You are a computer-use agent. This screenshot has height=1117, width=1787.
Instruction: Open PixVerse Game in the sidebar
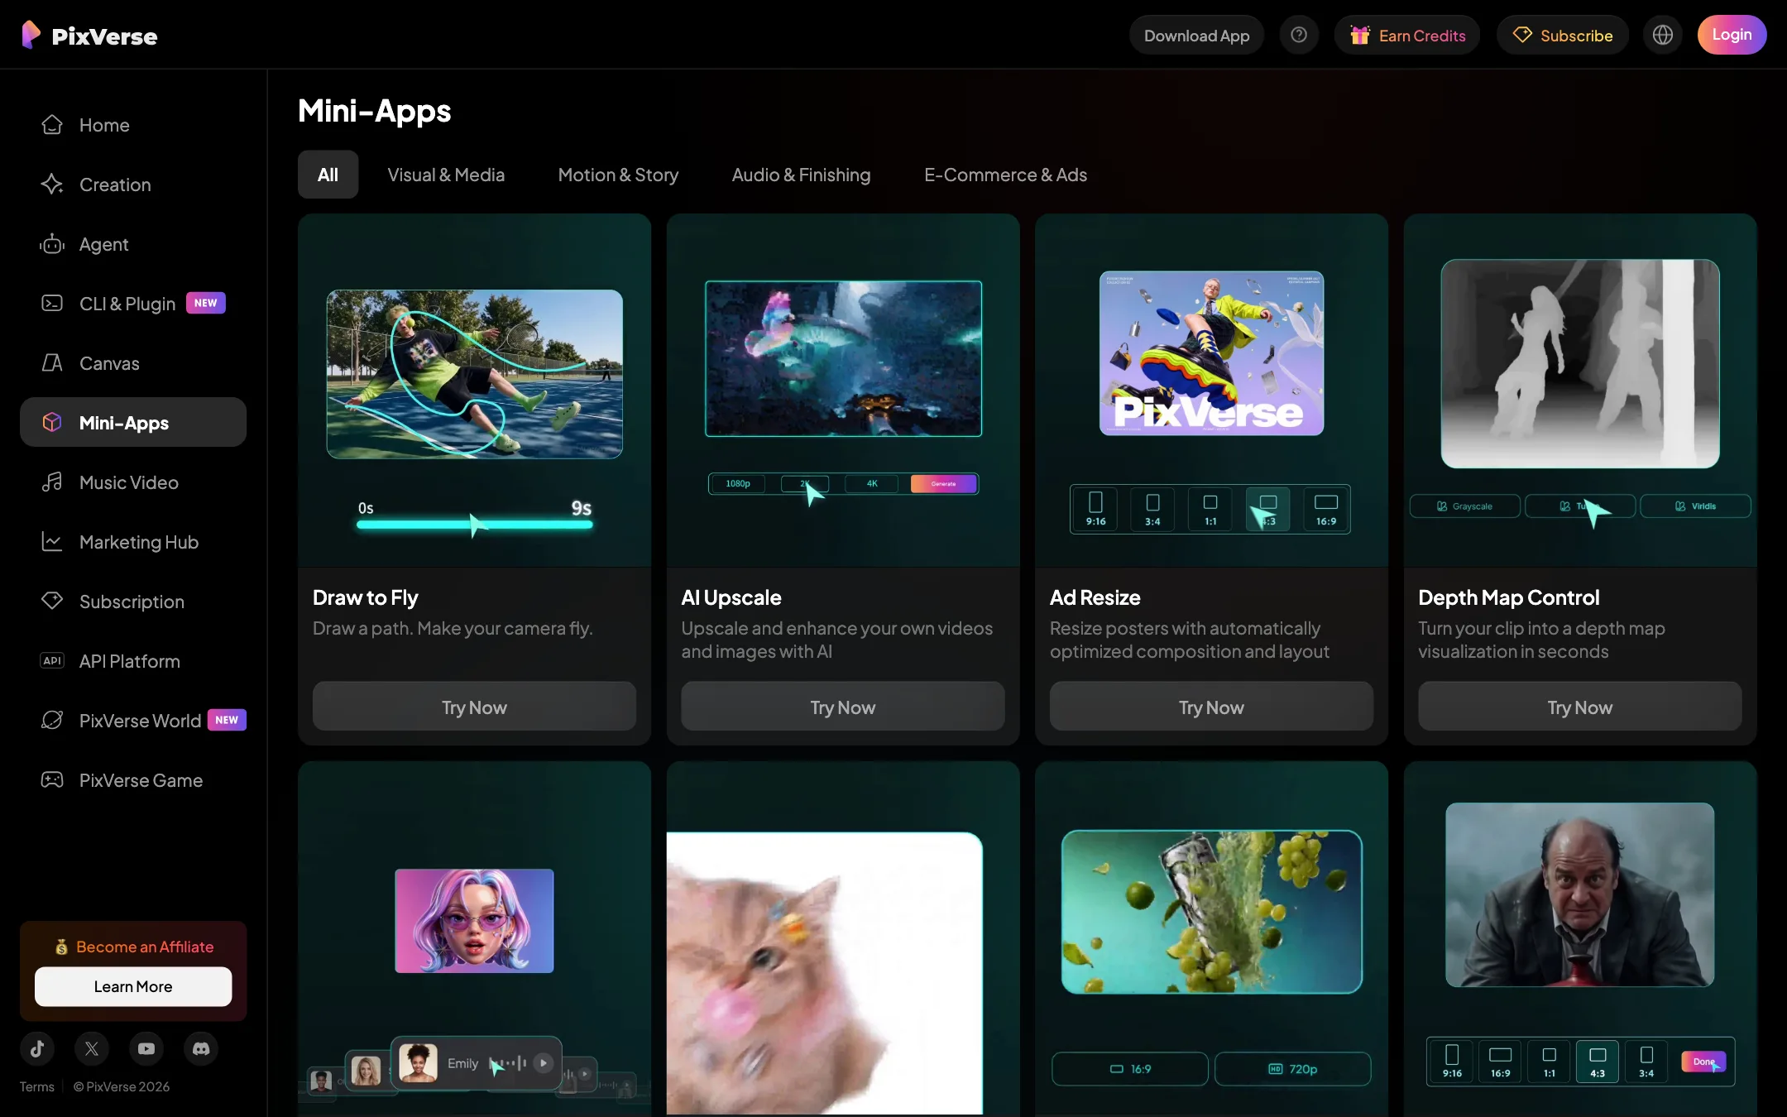click(x=132, y=780)
